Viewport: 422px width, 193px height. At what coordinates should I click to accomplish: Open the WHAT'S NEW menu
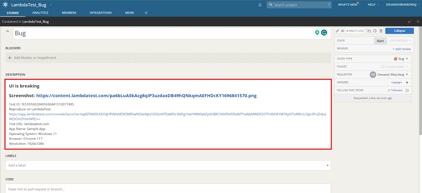point(349,5)
